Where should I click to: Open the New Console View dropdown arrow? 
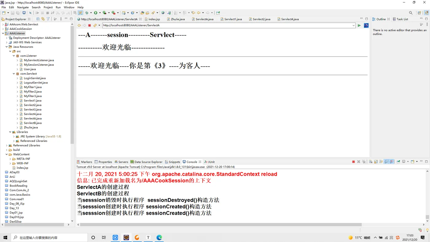pyautogui.click(x=417, y=162)
